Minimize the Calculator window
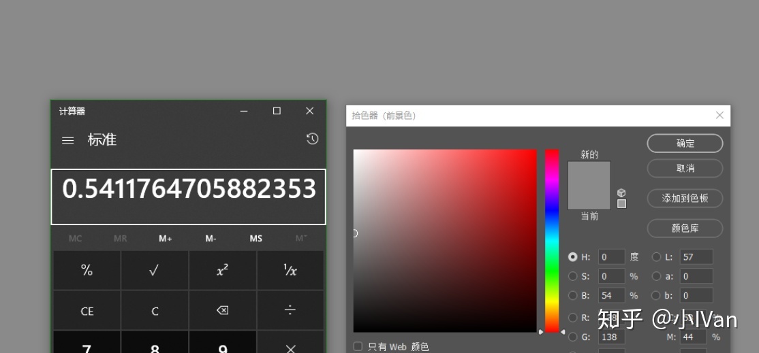This screenshot has width=759, height=353. (244, 111)
